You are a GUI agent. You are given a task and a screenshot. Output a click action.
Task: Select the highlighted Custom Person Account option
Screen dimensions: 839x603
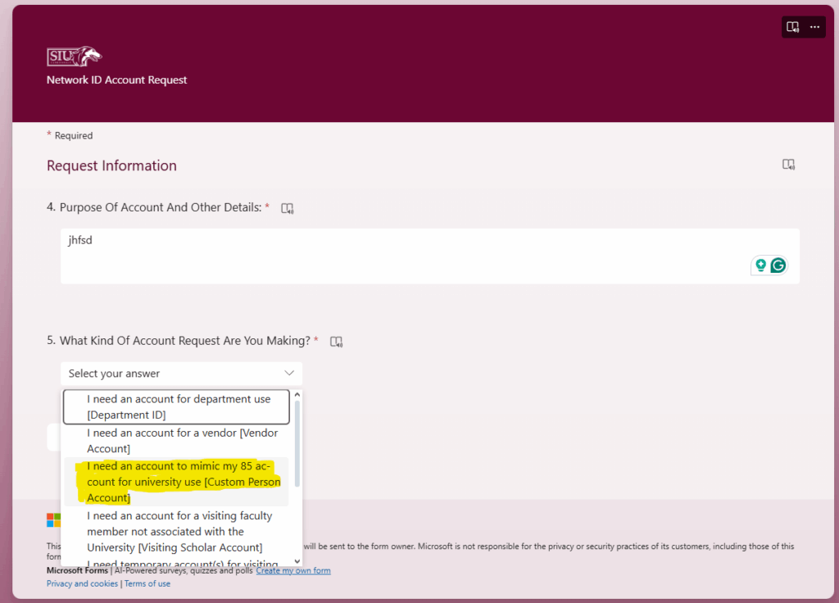point(178,482)
